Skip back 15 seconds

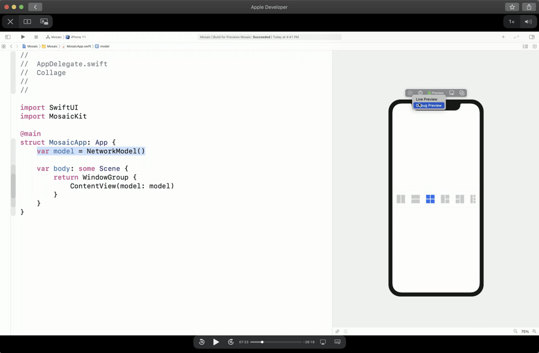202,342
